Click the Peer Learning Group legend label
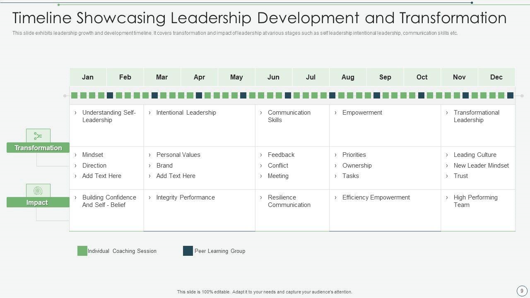Image resolution: width=530 pixels, height=298 pixels. [x=219, y=251]
